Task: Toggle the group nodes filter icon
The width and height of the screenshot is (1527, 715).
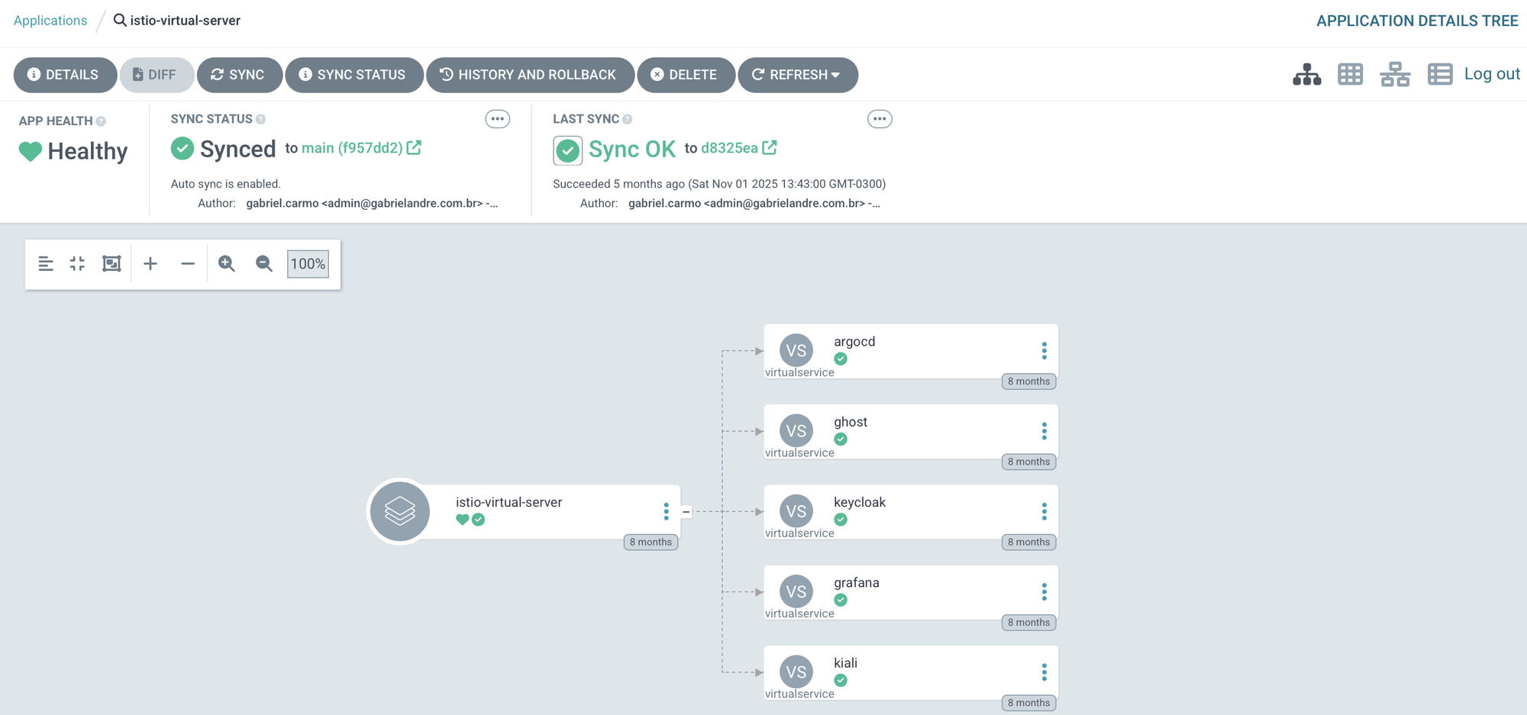Action: [x=46, y=264]
